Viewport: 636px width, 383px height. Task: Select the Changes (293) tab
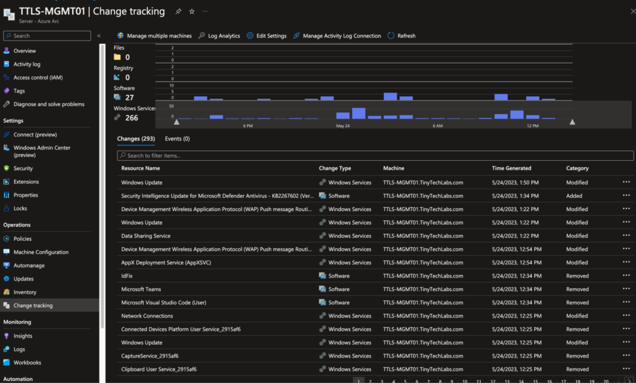pyautogui.click(x=136, y=138)
